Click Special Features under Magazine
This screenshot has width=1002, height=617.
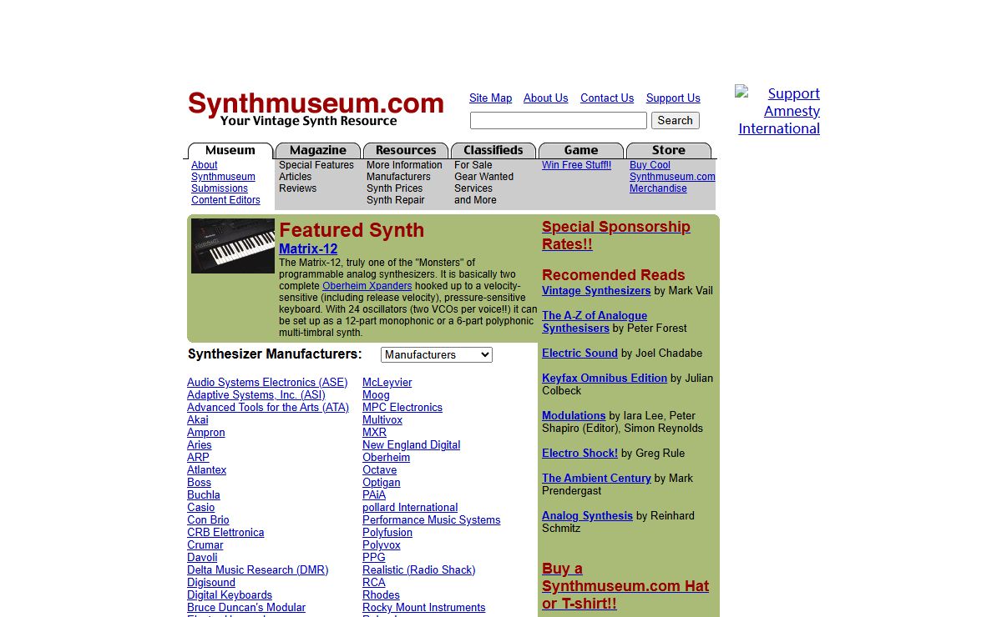click(x=316, y=165)
